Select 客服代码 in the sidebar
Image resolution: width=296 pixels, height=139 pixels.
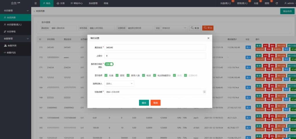16,52
